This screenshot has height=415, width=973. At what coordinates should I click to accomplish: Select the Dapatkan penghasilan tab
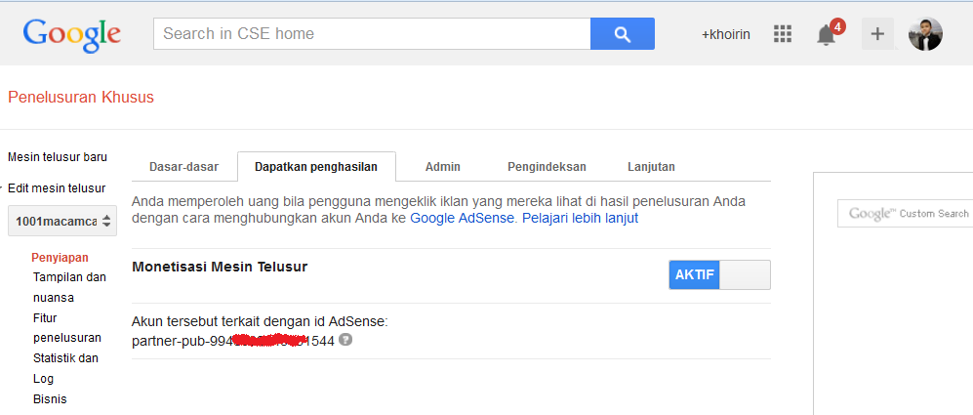(x=316, y=167)
